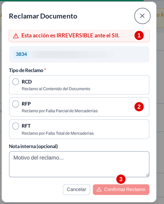164x204 pixels.
Task: Grab the textarea resize handle corner
Action: (147, 175)
